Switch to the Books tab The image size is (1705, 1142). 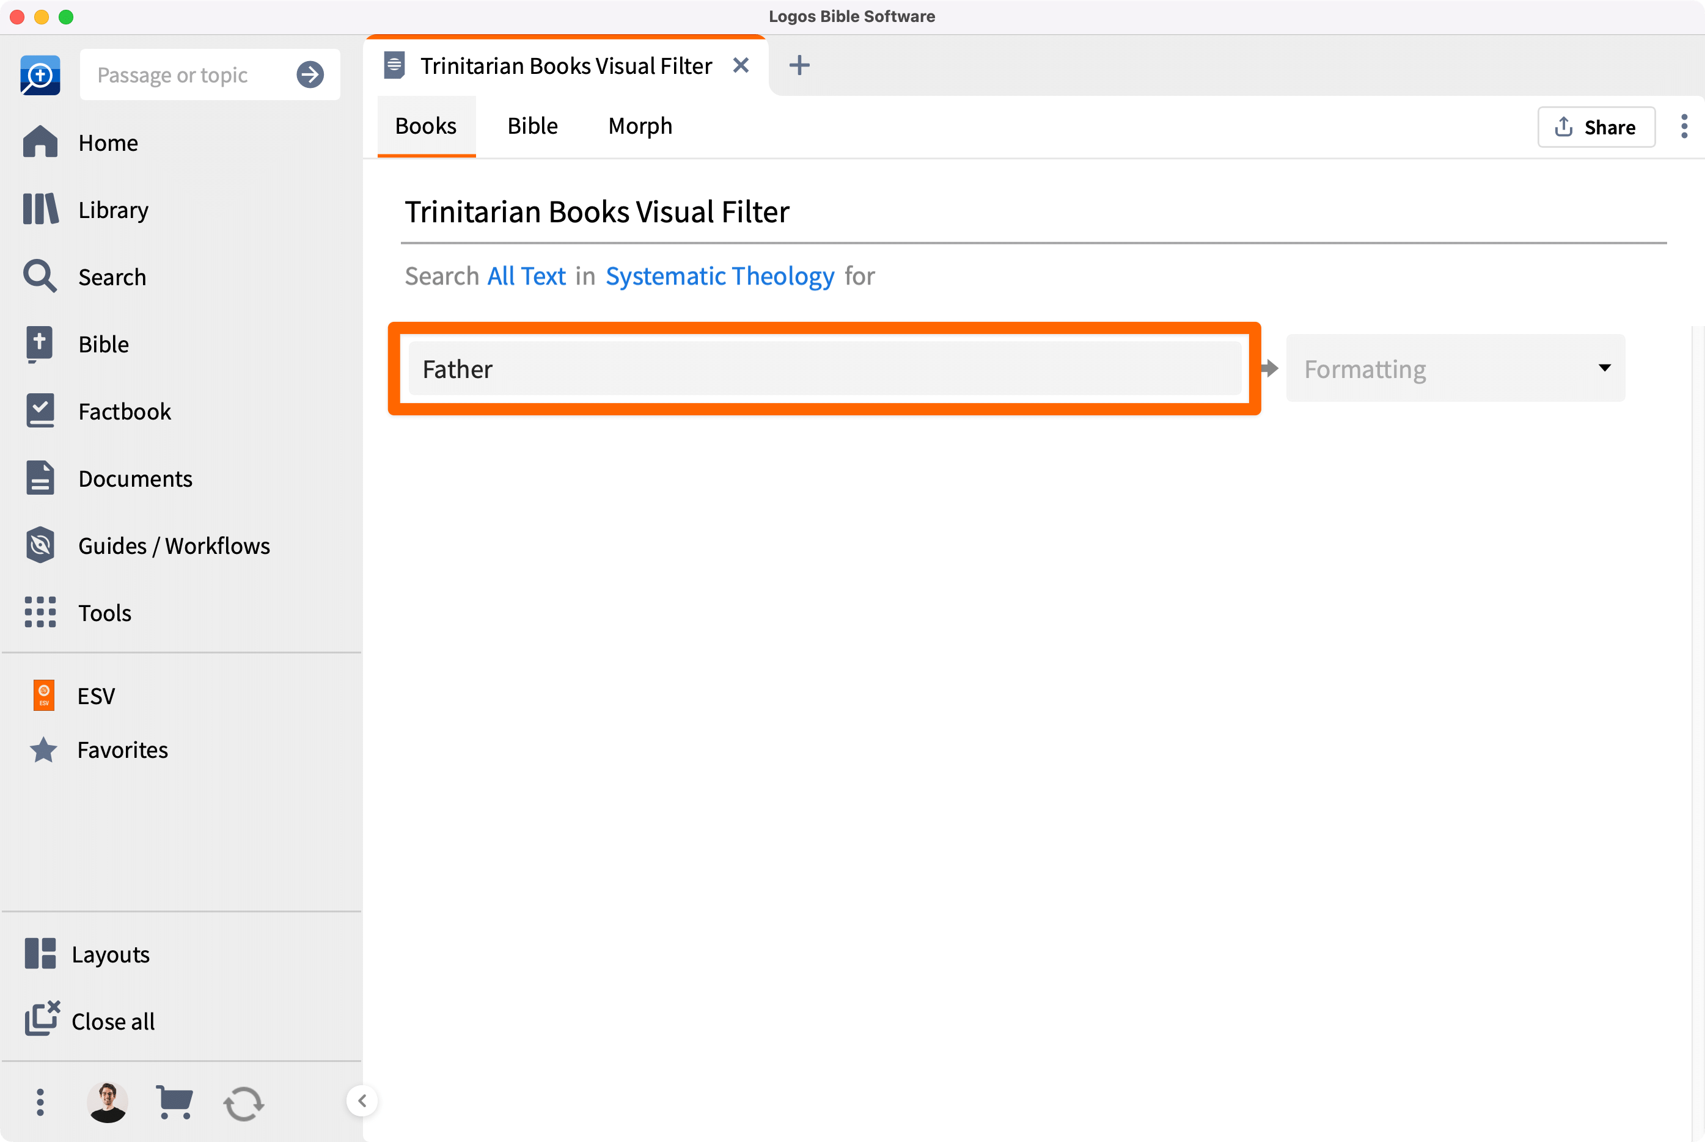pyautogui.click(x=427, y=126)
